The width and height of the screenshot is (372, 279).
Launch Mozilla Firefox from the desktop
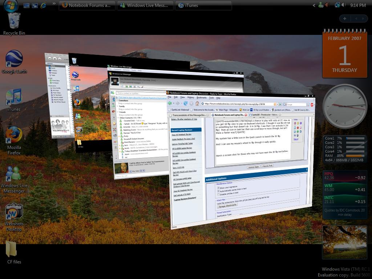[14, 141]
